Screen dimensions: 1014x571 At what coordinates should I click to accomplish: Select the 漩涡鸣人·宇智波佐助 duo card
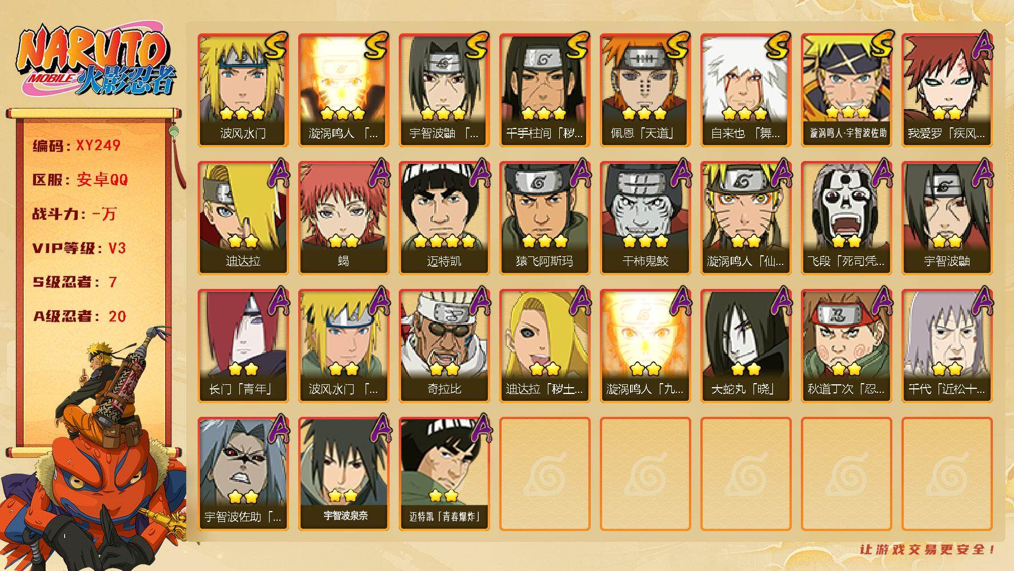click(846, 90)
